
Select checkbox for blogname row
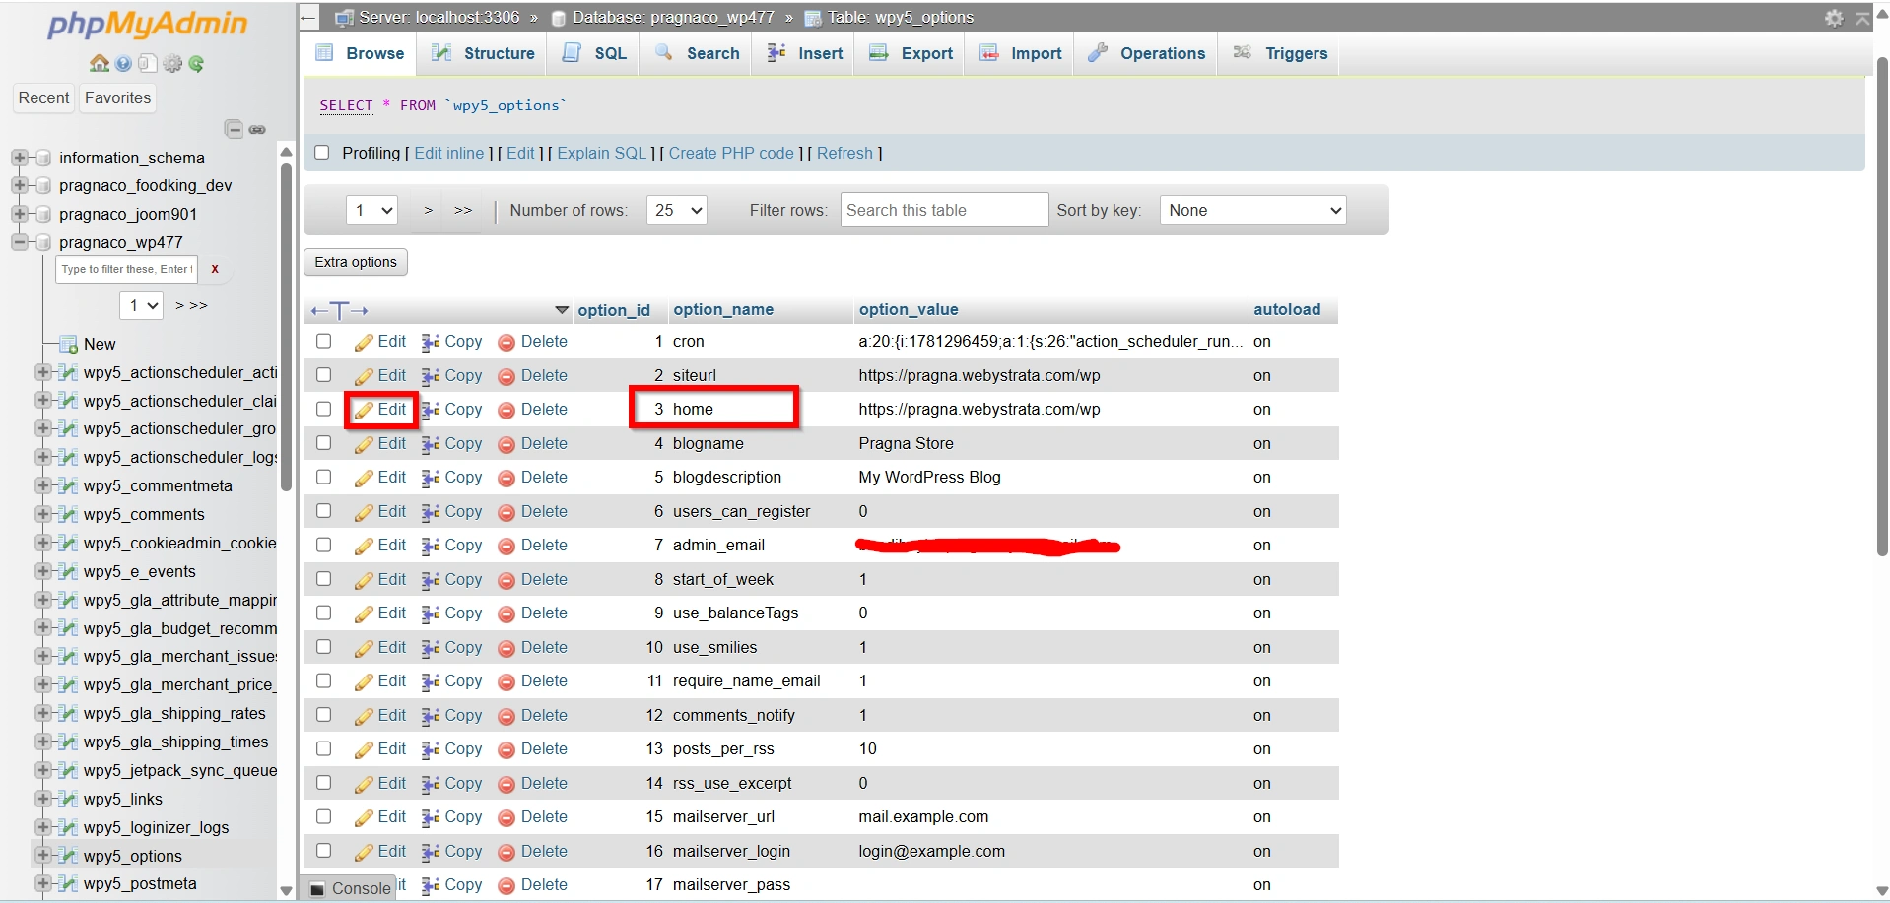pyautogui.click(x=323, y=443)
